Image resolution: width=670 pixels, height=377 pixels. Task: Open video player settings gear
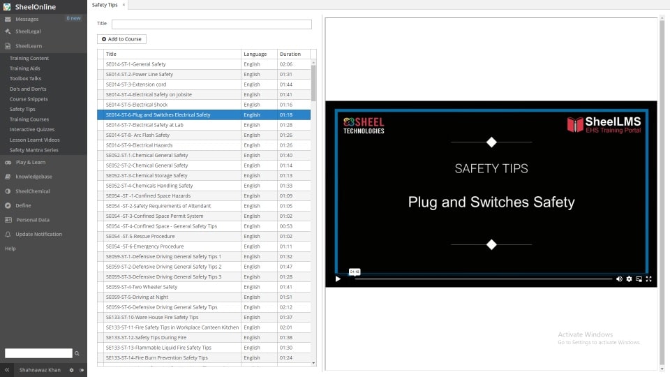click(629, 279)
